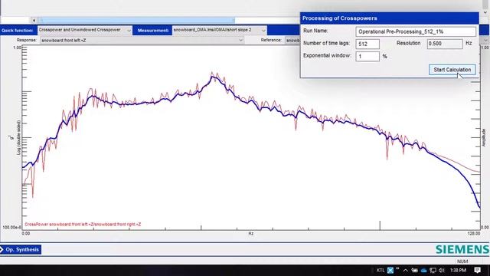Viewport: 490px width, 276px height.
Task: Click the right Amplitude axis label
Action: (484, 138)
